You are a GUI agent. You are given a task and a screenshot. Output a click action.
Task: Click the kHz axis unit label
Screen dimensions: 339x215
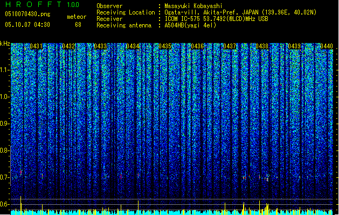[5, 44]
